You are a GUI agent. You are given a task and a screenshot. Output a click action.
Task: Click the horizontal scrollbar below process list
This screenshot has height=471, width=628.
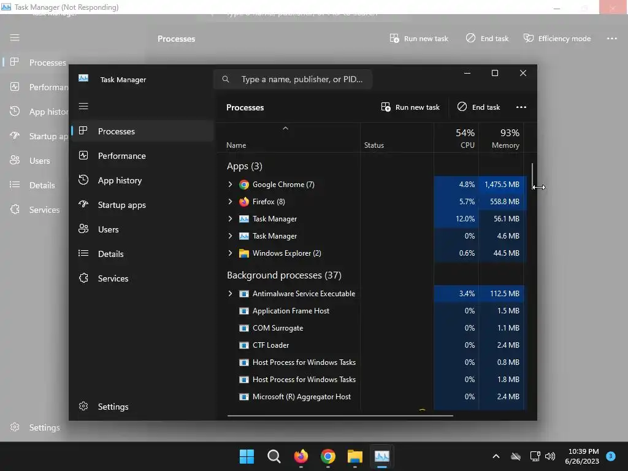click(x=340, y=416)
